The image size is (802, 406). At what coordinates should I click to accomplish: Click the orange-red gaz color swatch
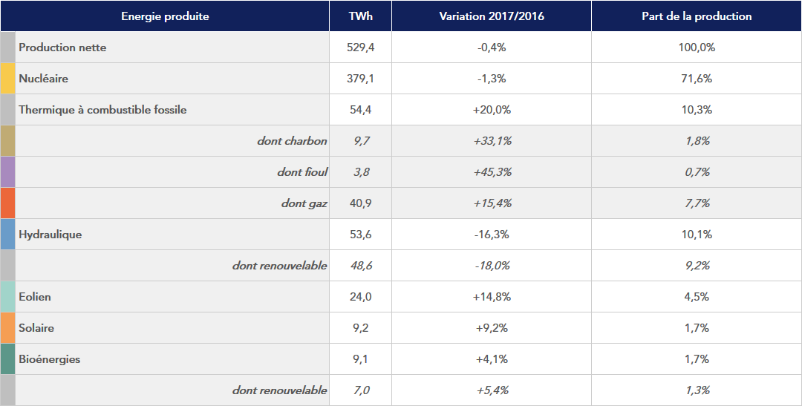pyautogui.click(x=7, y=203)
